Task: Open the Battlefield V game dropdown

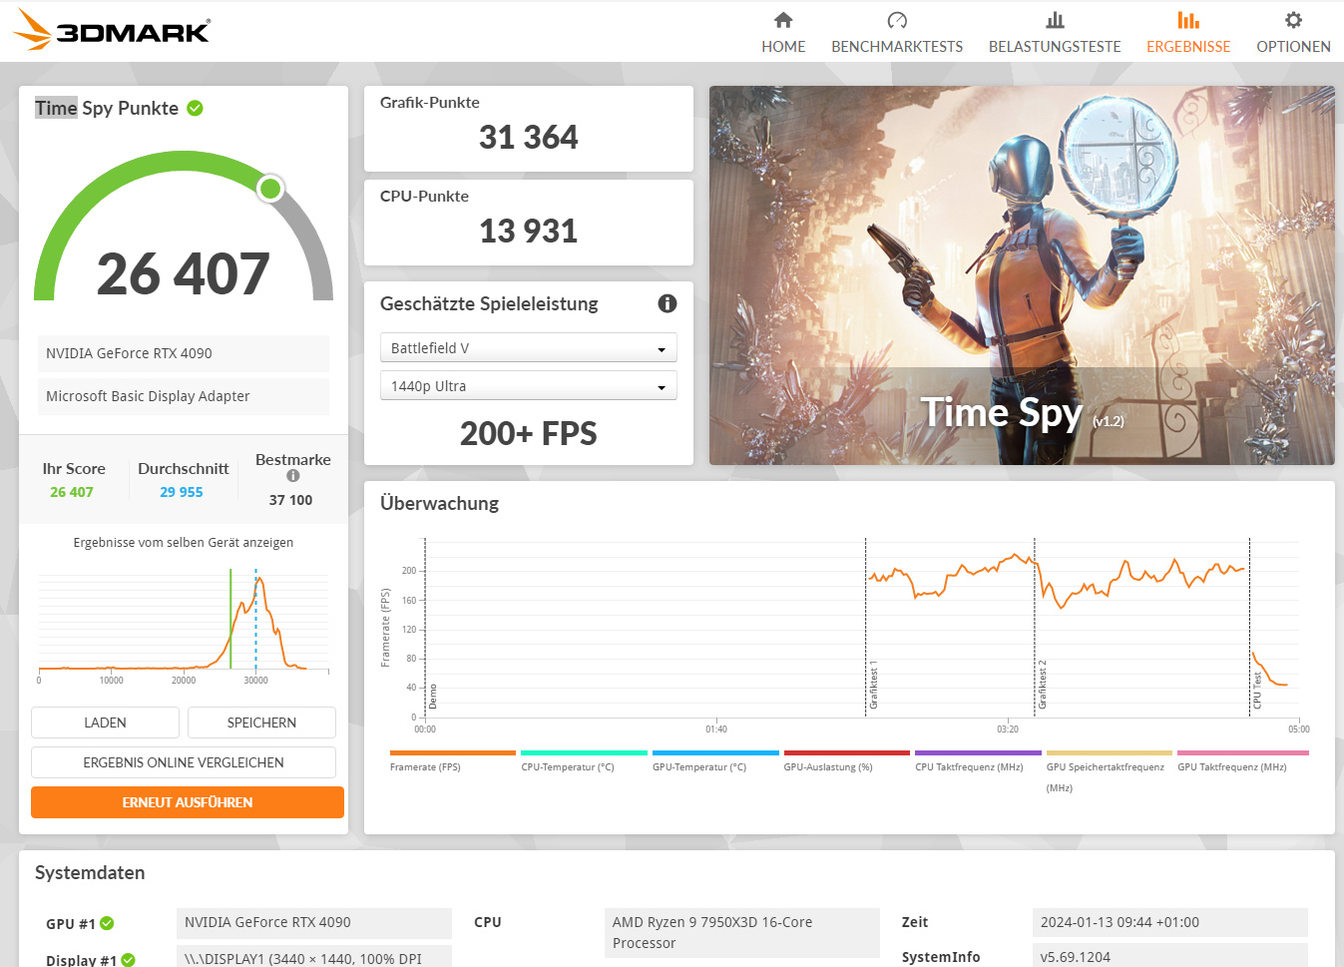Action: click(529, 347)
